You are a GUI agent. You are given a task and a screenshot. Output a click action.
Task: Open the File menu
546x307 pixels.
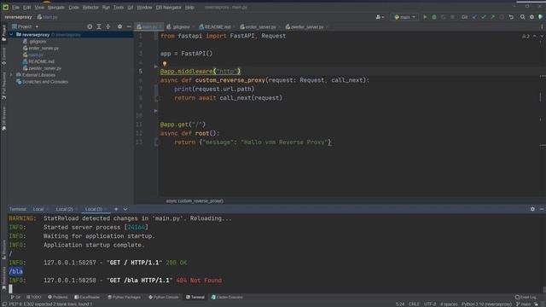click(15, 8)
